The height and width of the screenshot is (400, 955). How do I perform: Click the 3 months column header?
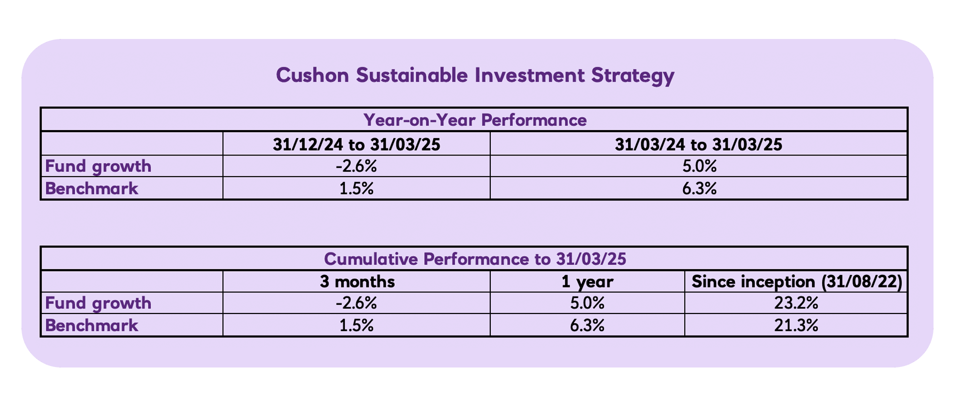click(x=357, y=282)
